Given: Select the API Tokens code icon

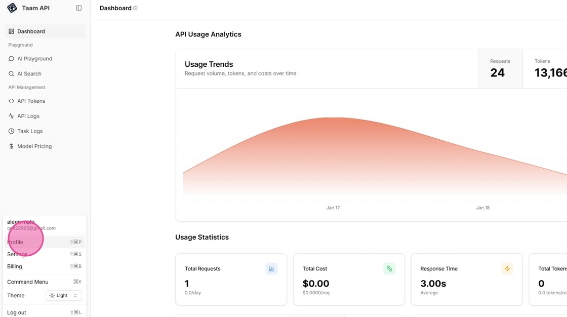Looking at the screenshot, I should 11,101.
